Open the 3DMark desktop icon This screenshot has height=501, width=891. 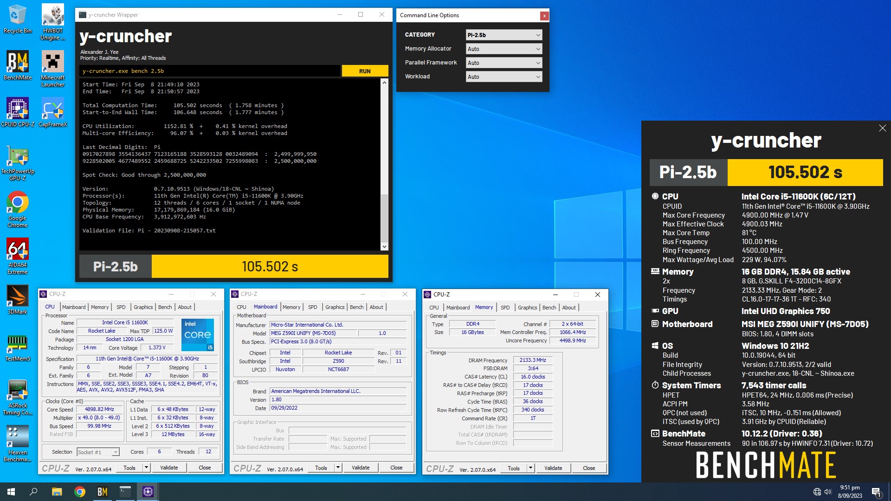pos(17,300)
